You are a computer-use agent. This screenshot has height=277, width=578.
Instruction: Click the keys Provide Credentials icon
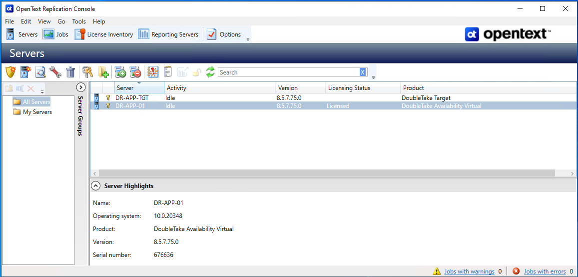(x=88, y=72)
